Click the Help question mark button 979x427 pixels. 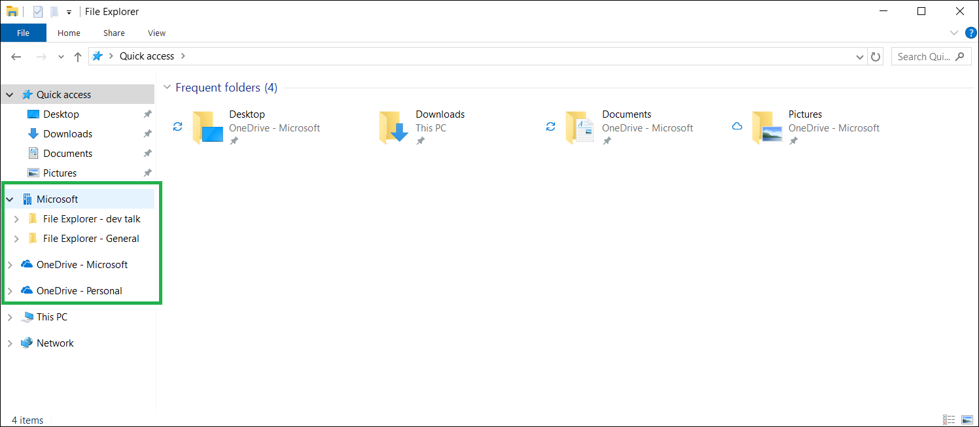tap(970, 32)
